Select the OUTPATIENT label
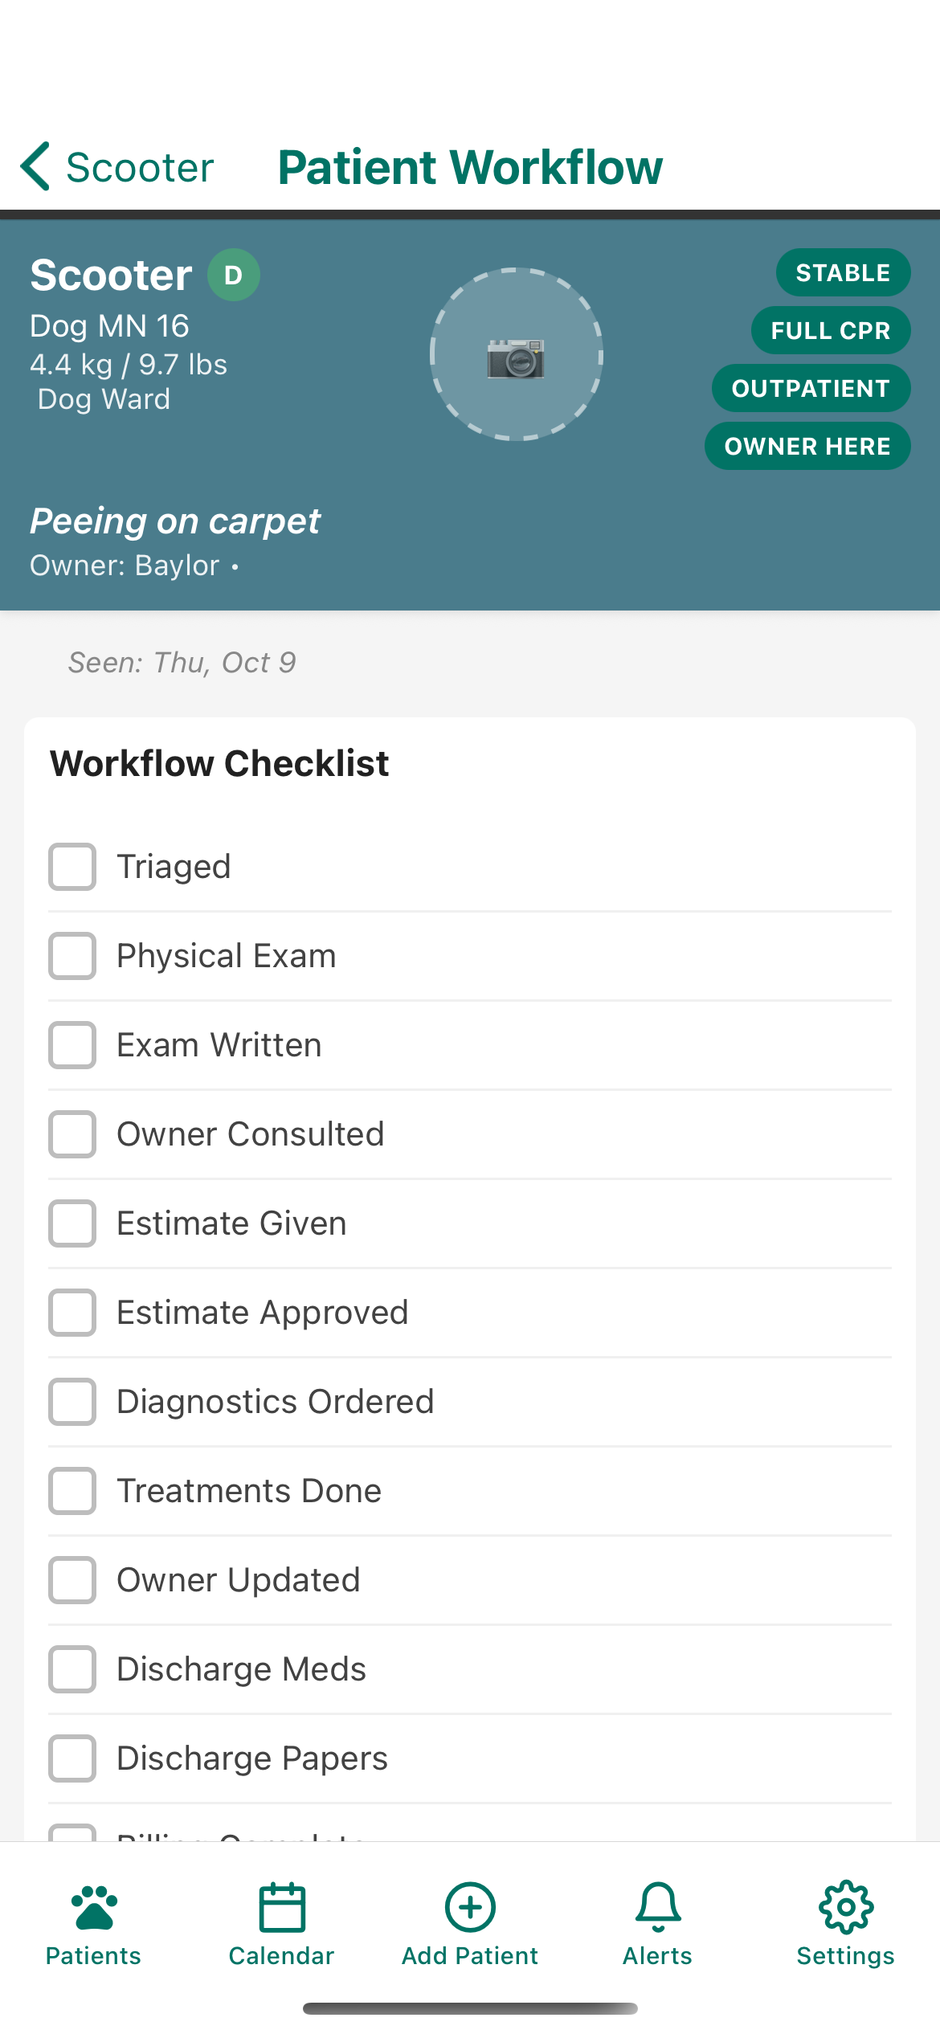The height and width of the screenshot is (2034, 940). click(811, 388)
